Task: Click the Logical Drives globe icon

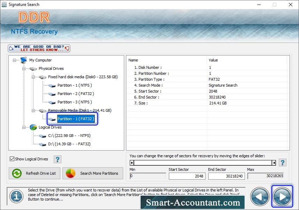Action: (x=33, y=127)
